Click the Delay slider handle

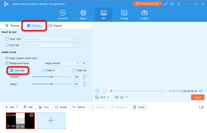click(x=52, y=84)
